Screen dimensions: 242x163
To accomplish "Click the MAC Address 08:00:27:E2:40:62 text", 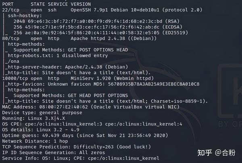I will 45,107.
